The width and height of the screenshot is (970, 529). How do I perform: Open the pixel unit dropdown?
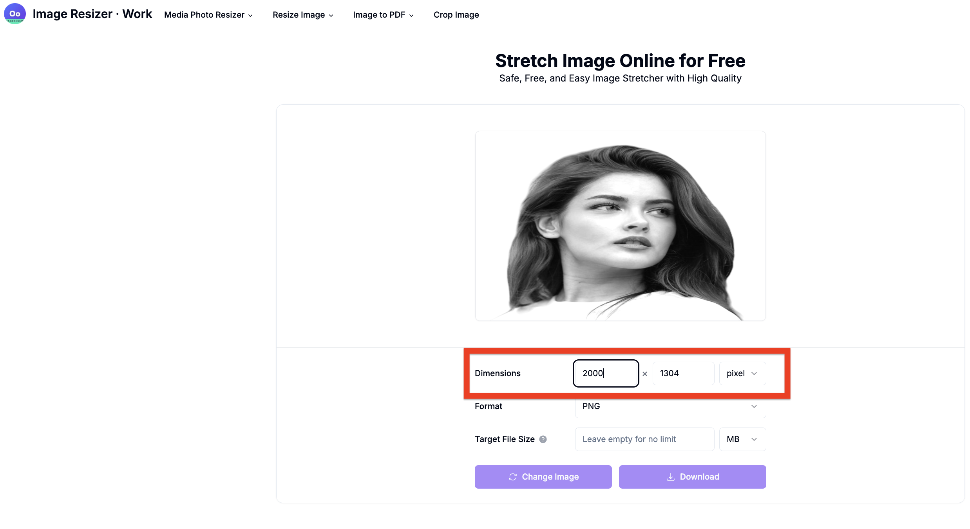pos(742,373)
